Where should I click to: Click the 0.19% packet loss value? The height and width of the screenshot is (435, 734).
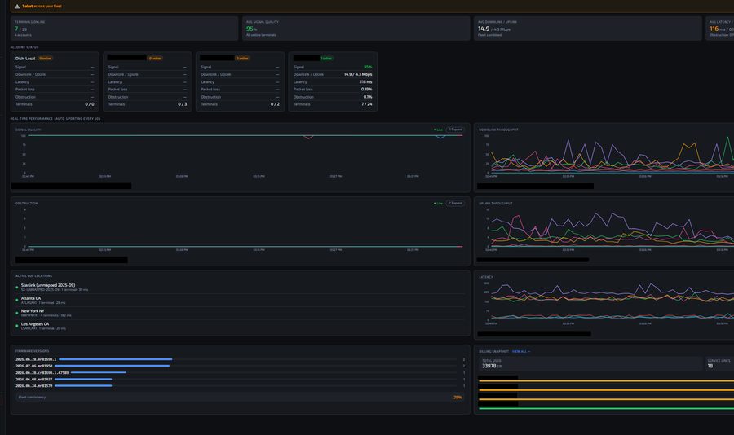tap(367, 90)
